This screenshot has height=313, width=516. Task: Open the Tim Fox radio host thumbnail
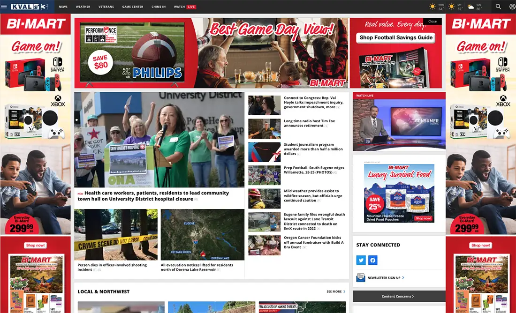264,128
